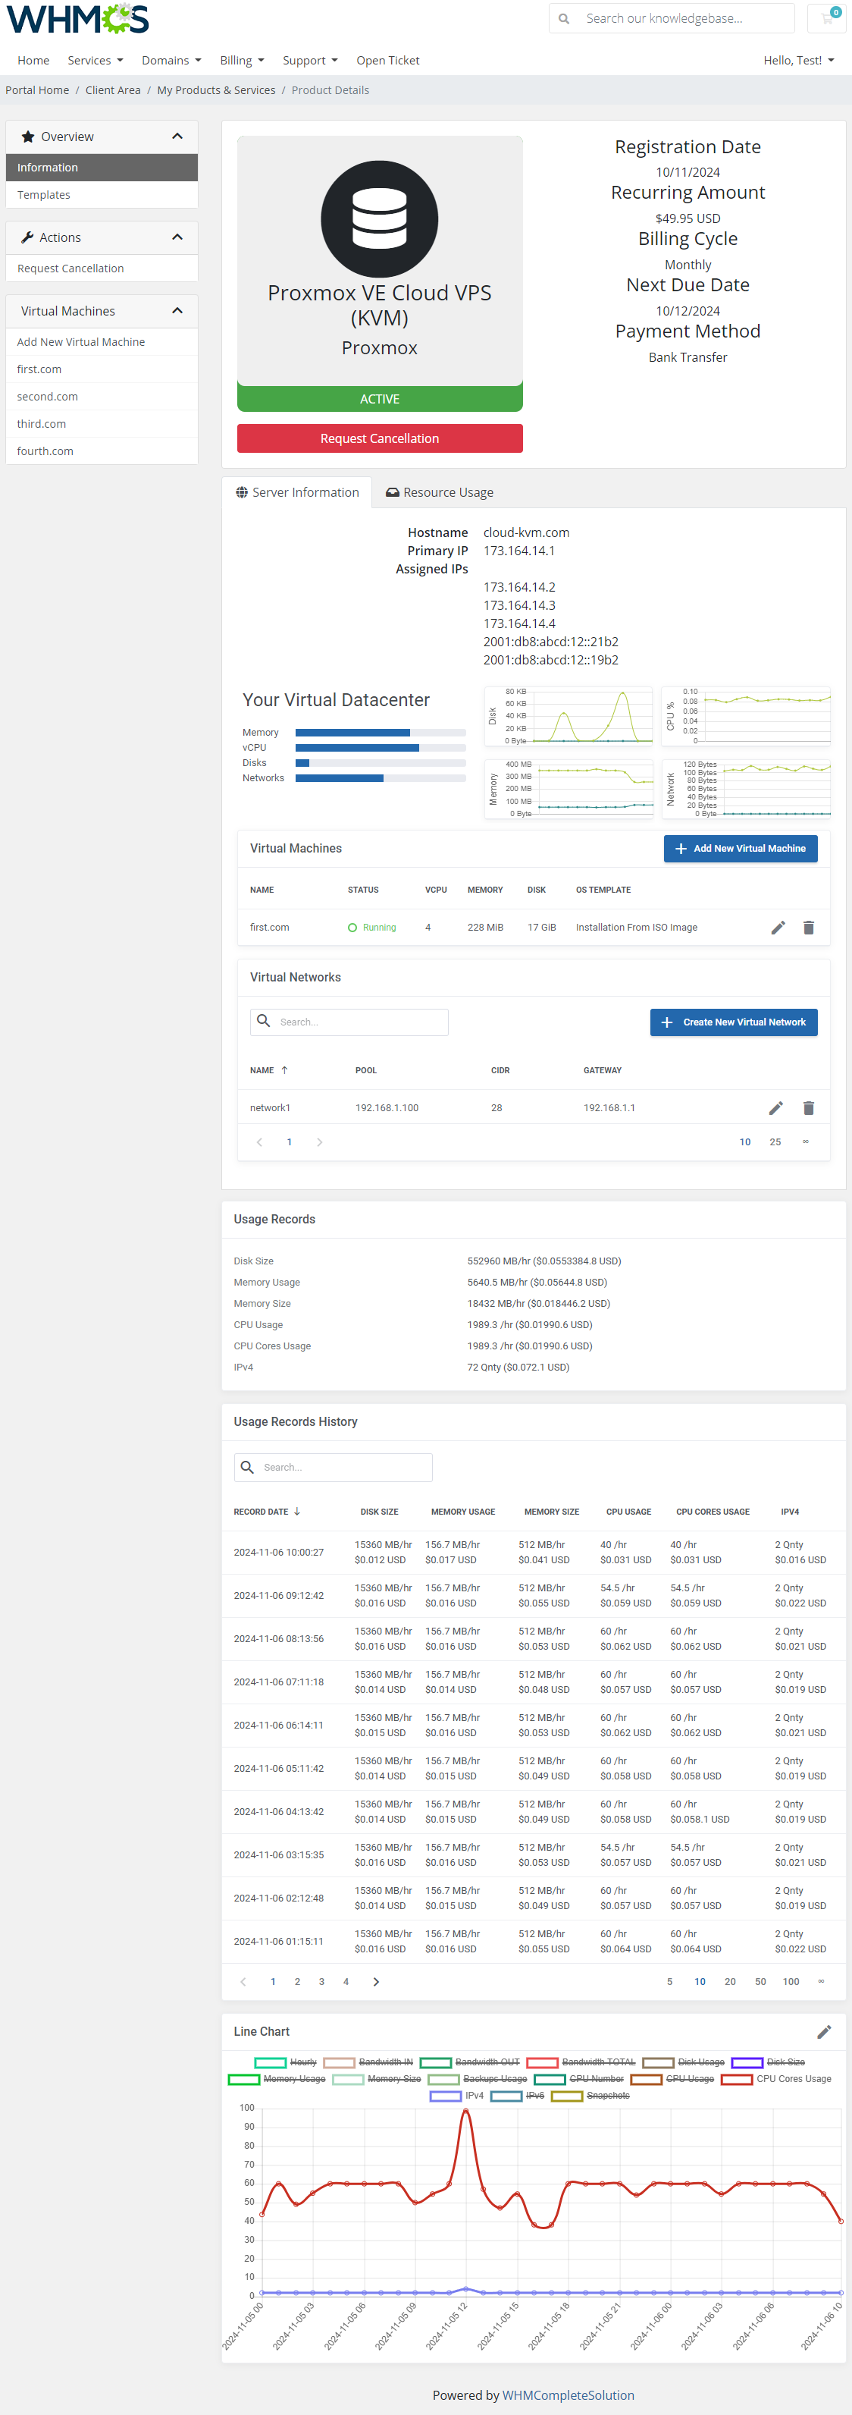852x2415 pixels.
Task: Toggle IPv4 legend entry
Action: tap(456, 2096)
